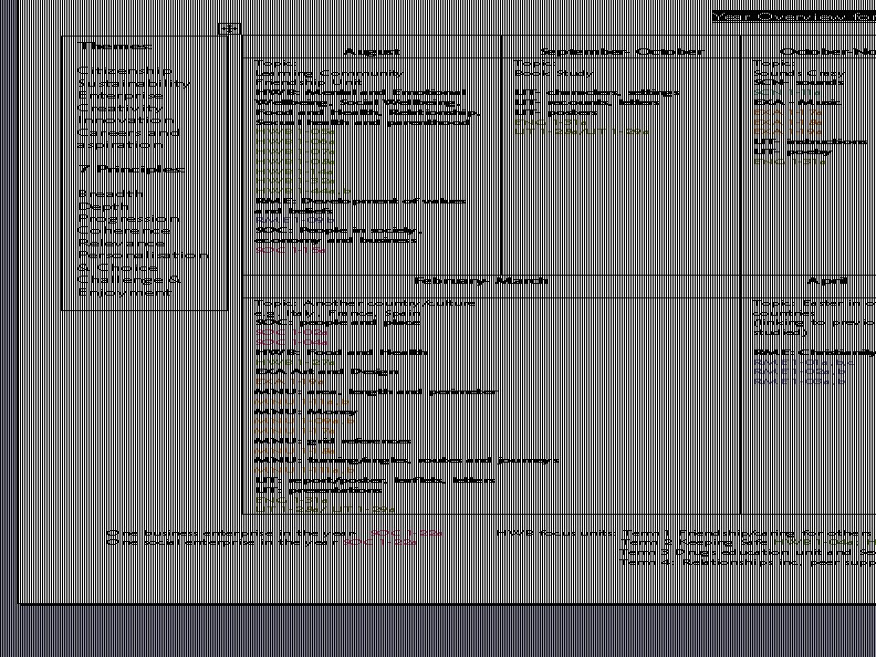Click the word "Coherence"
This screenshot has width=876, height=657.
pos(124,231)
